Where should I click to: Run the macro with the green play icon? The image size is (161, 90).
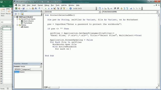pos(46,8)
